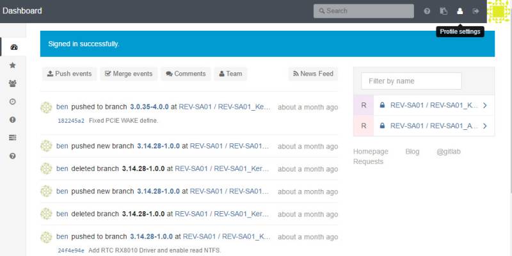Click pink R avatar of REV-SA01_A project
Viewport: 512px width, 256px height.
click(x=364, y=125)
